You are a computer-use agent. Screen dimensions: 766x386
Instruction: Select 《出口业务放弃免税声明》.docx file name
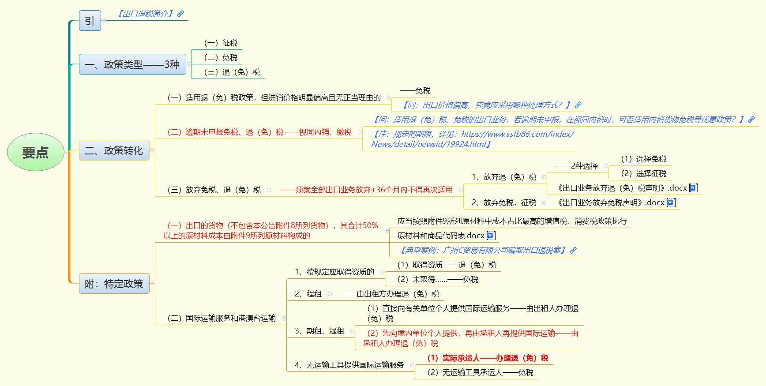pyautogui.click(x=610, y=202)
